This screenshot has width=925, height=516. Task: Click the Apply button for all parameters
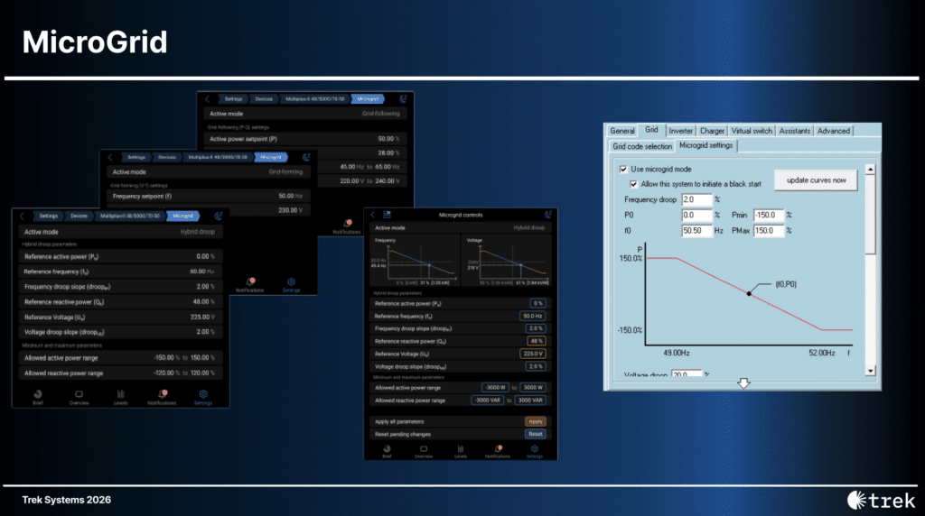click(535, 421)
